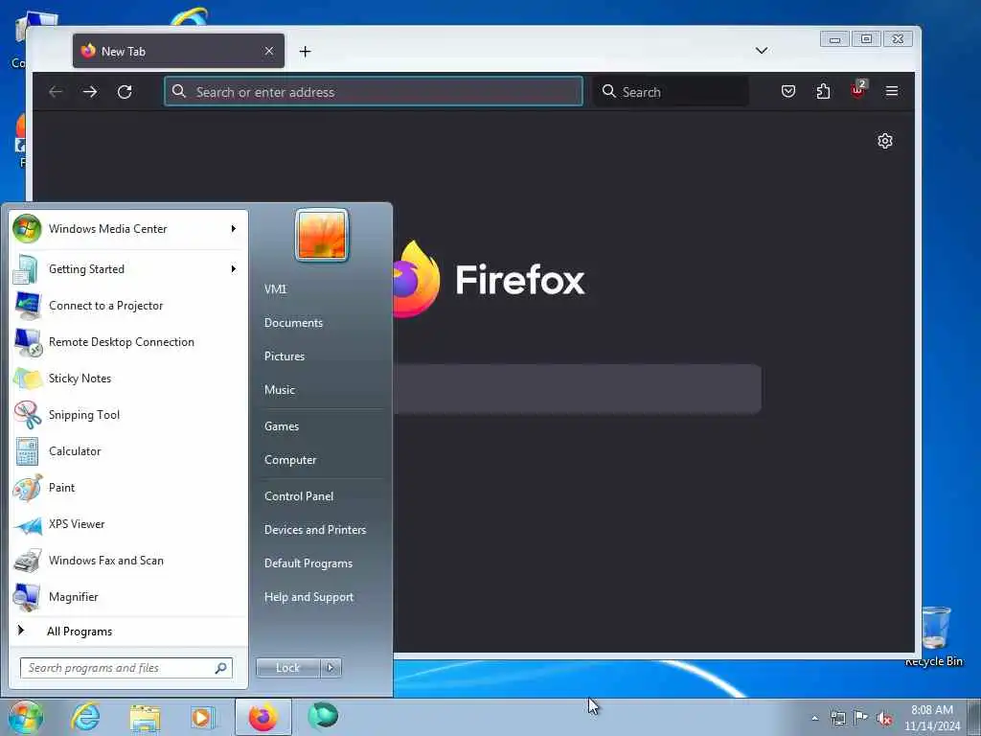Click the Recycle Bin desktop icon
The width and height of the screenshot is (981, 736).
(935, 636)
